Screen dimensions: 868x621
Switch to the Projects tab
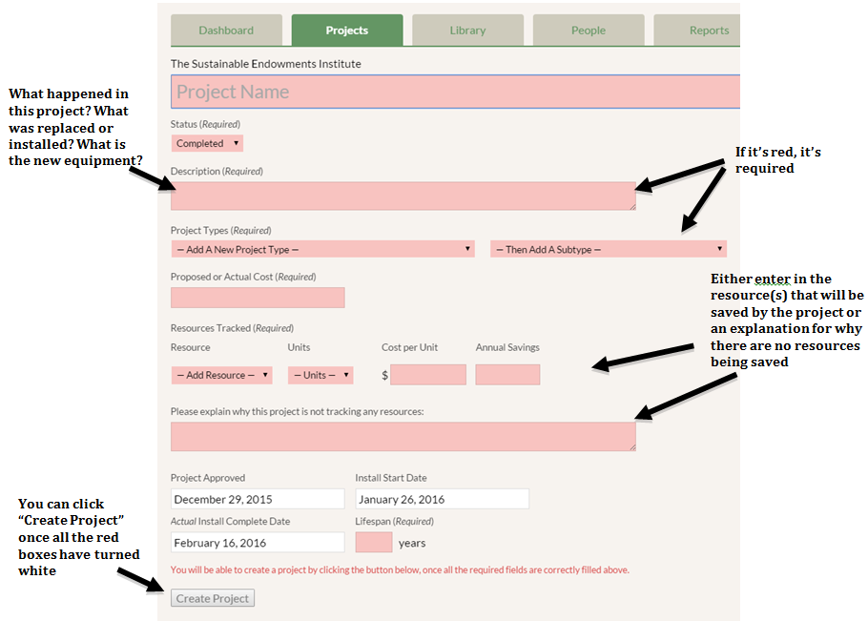point(347,31)
